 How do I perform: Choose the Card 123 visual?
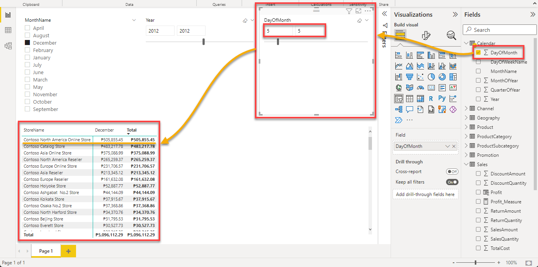(x=431, y=88)
